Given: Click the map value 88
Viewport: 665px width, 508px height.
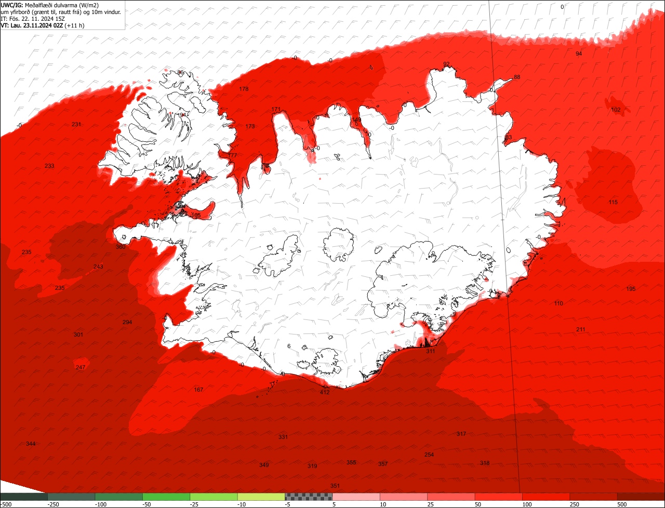Looking at the screenshot, I should click(517, 77).
